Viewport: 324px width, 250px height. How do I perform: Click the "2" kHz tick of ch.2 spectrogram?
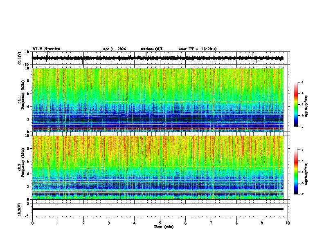(x=28, y=187)
